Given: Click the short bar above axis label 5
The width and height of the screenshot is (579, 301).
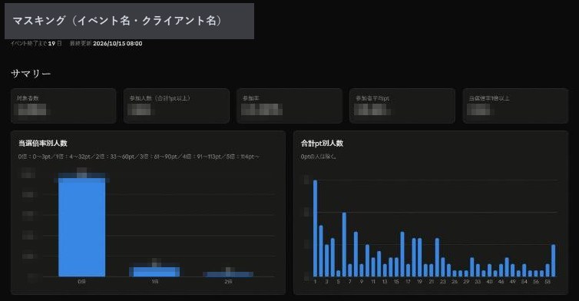Looking at the screenshot, I should click(x=338, y=273).
